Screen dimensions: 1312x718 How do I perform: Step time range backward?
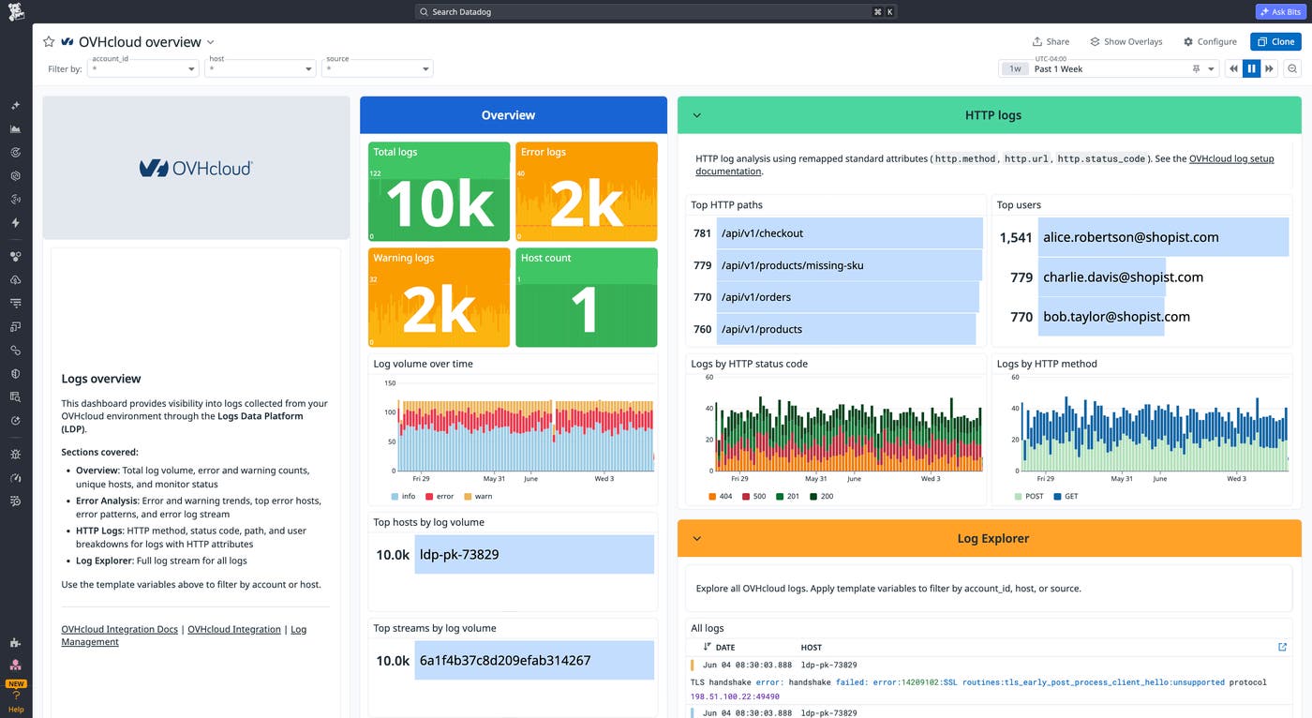point(1233,68)
